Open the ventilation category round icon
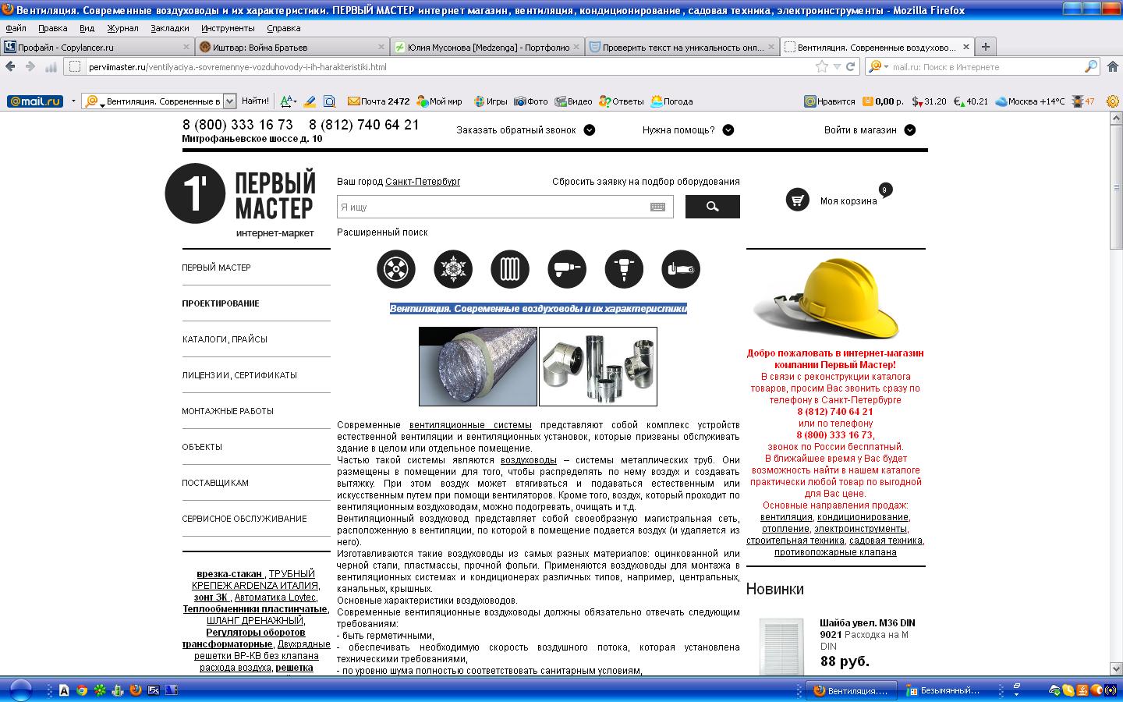This screenshot has height=702, width=1123. (396, 270)
